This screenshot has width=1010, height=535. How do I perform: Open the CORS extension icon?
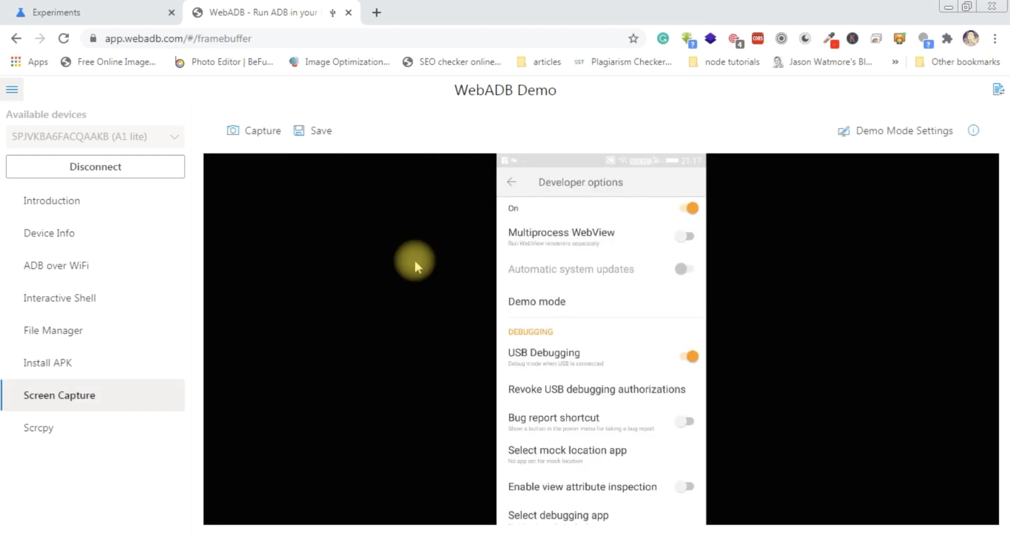(x=757, y=39)
